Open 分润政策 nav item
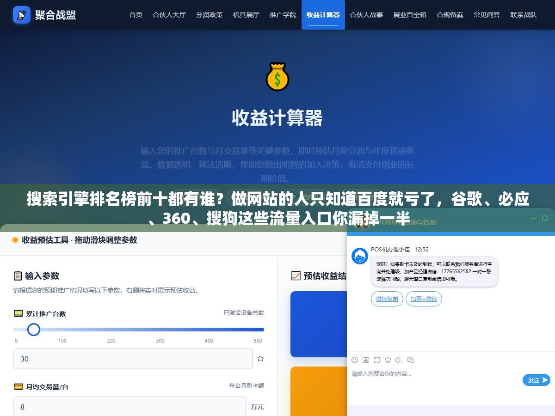Viewport: 555px width, 416px height. click(x=209, y=15)
